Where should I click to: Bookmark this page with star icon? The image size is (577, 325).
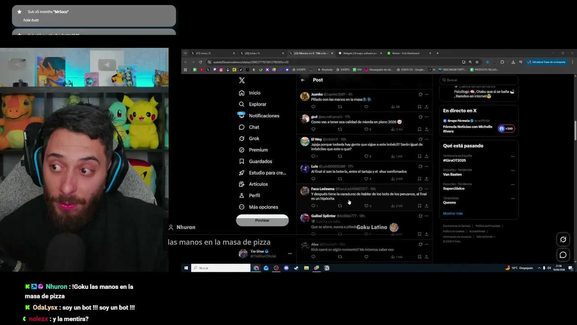pos(477,62)
